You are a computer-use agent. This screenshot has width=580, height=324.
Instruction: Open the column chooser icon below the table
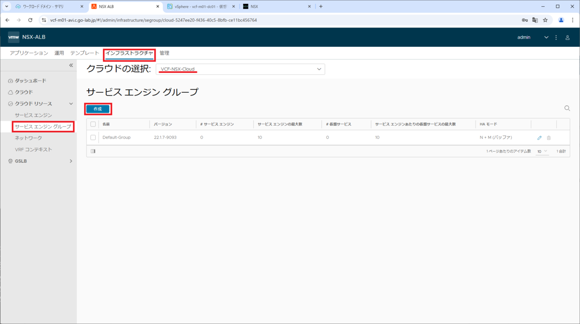pos(93,151)
